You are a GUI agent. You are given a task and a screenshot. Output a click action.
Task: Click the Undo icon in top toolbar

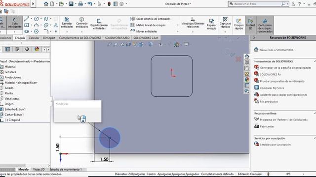click(90, 4)
